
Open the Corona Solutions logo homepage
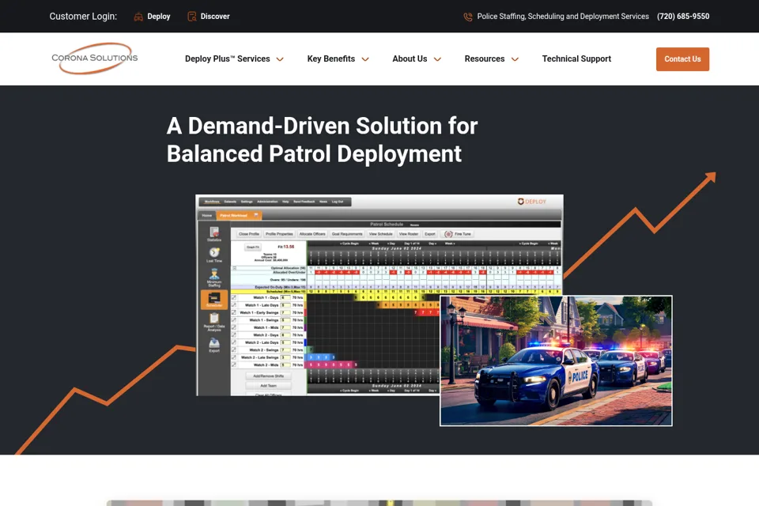(x=94, y=58)
